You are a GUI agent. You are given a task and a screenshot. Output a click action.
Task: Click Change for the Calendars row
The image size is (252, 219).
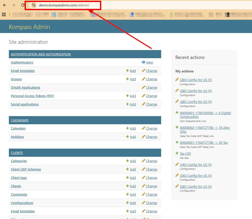pos(149,128)
